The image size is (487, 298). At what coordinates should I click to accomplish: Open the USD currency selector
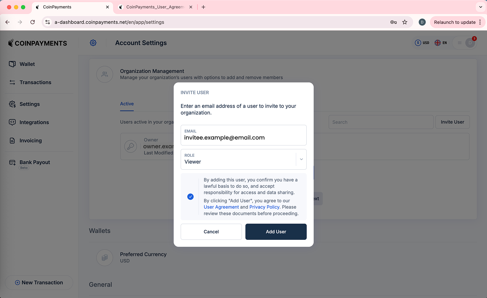point(422,43)
